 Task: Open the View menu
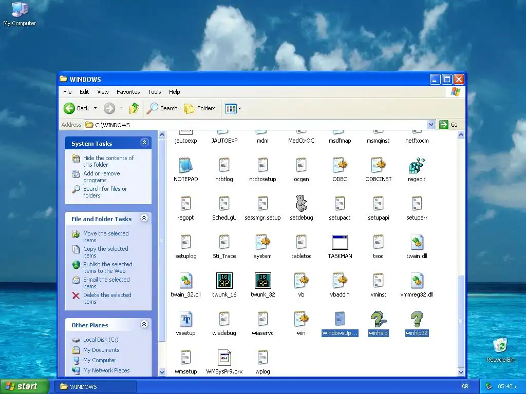click(x=103, y=92)
